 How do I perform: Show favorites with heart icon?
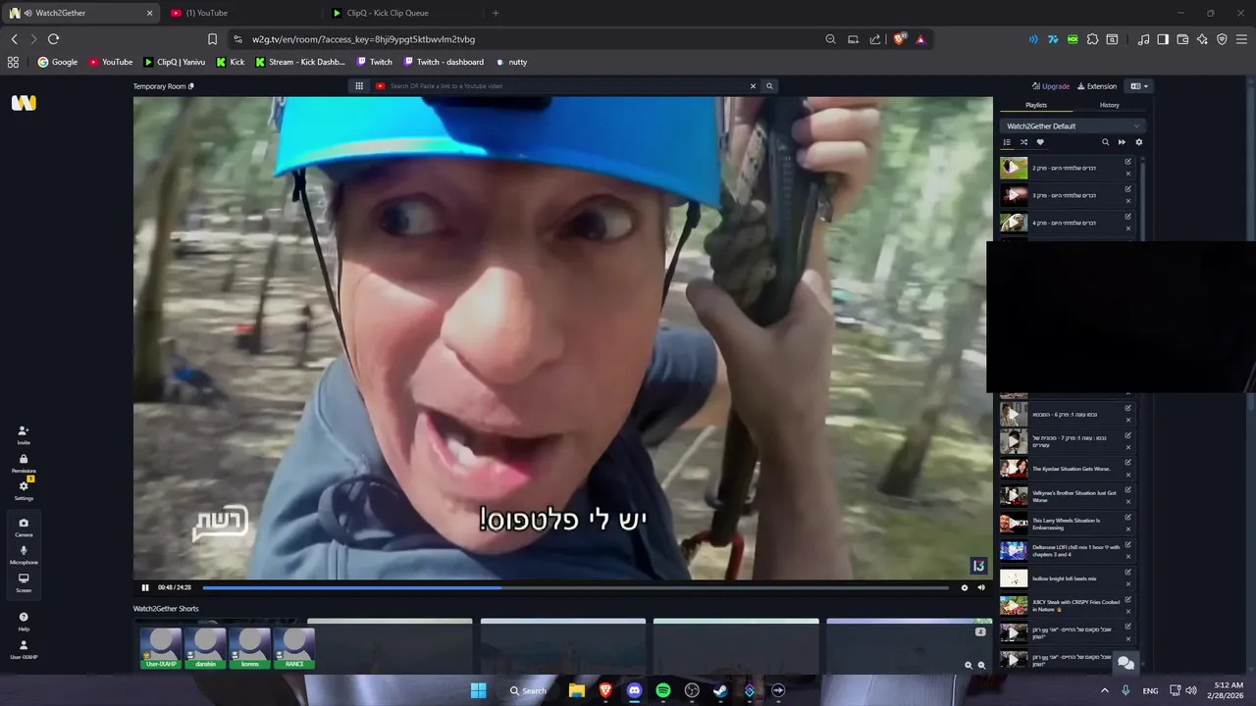tap(1040, 142)
